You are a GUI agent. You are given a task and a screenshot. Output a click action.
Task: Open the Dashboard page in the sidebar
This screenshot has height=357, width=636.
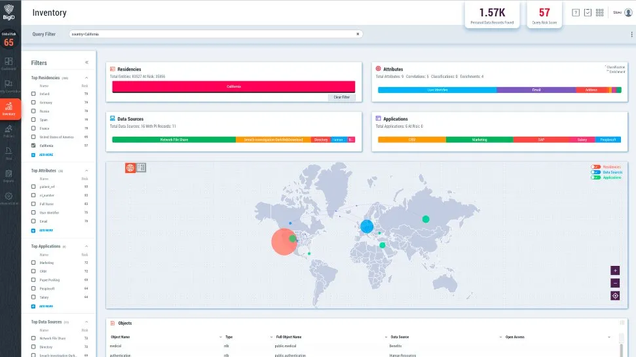[x=9, y=63]
